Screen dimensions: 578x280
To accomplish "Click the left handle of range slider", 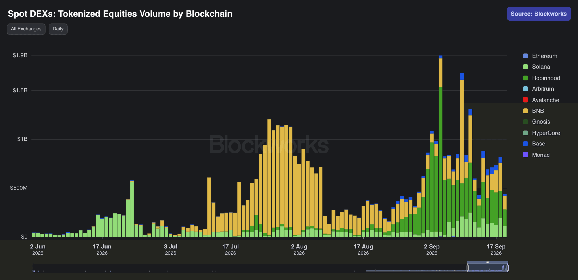I will coord(468,268).
